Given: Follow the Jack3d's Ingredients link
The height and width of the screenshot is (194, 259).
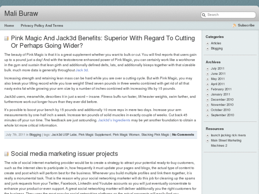Looking at the screenshot, I should pos(114,120).
